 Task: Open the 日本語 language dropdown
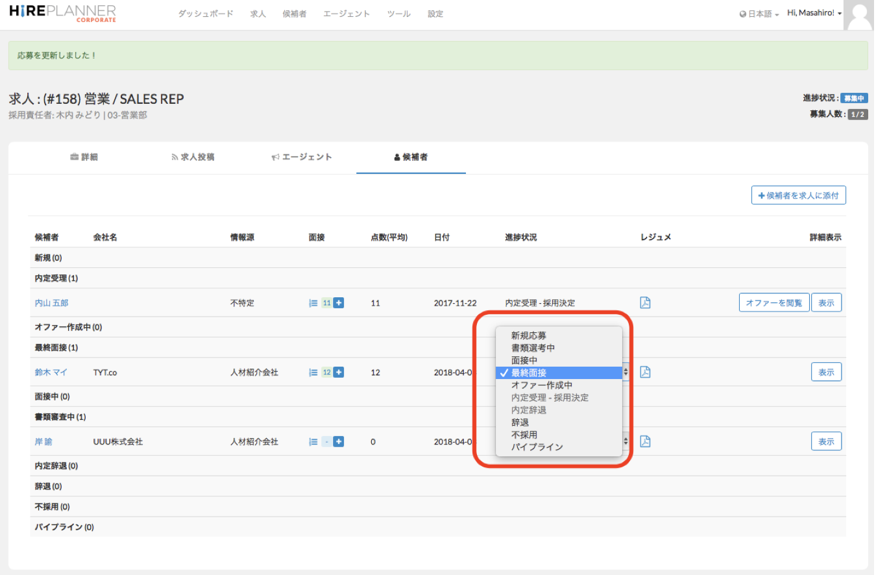click(x=759, y=14)
